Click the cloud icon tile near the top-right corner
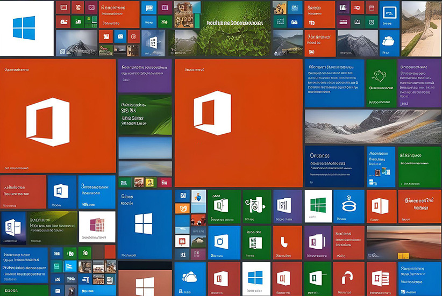The width and height of the screenshot is (442, 296). point(389,40)
